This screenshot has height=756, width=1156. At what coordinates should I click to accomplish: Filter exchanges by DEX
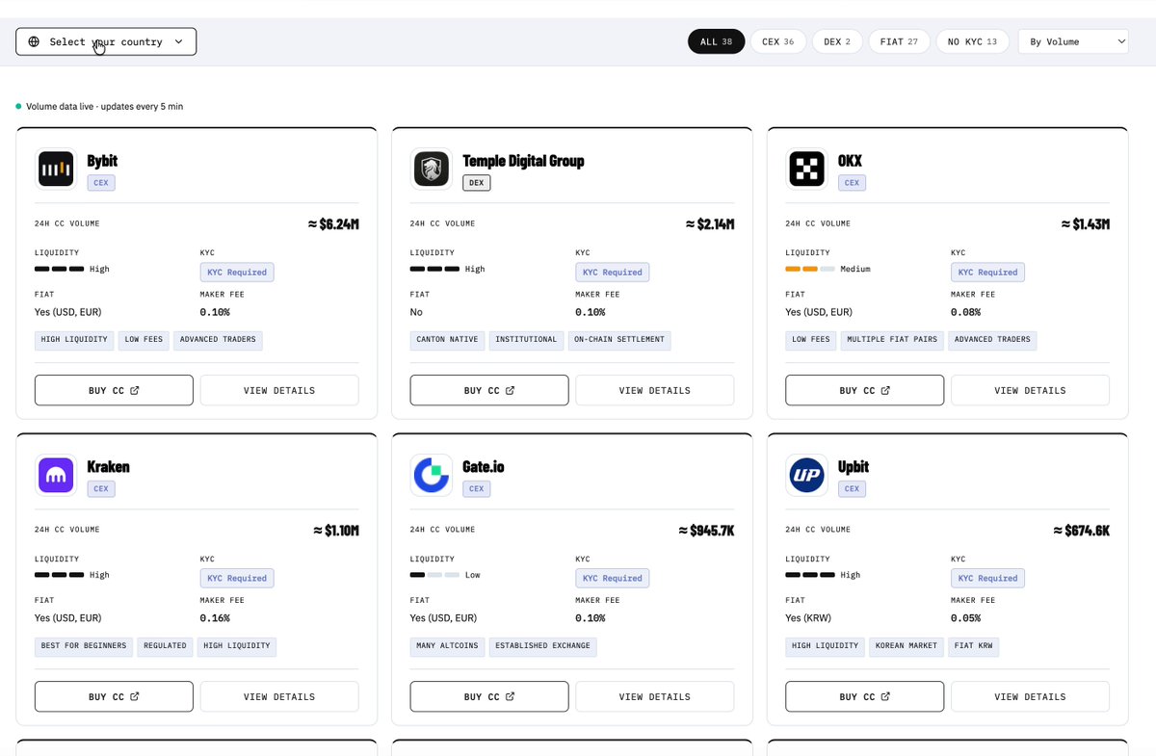[836, 41]
